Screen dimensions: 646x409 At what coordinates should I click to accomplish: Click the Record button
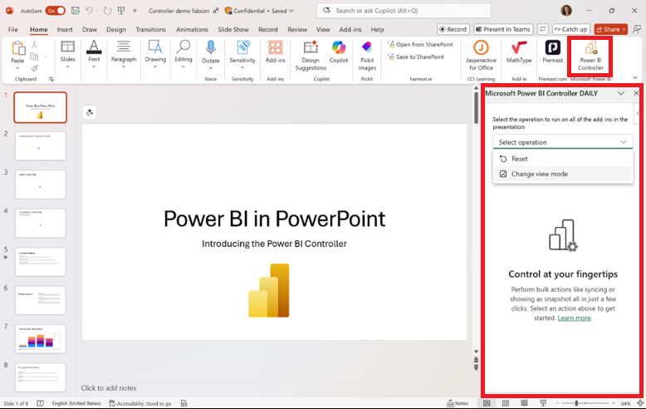[x=453, y=29]
